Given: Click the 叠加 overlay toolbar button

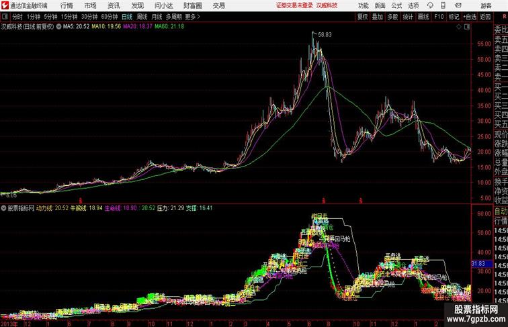Looking at the screenshot, I should 378,17.
